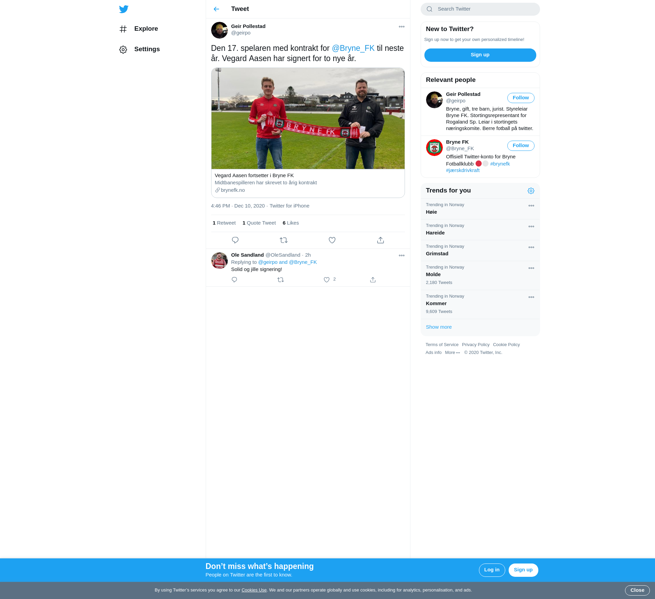Retweet the main tweet
Image resolution: width=655 pixels, height=599 pixels.
pos(283,240)
